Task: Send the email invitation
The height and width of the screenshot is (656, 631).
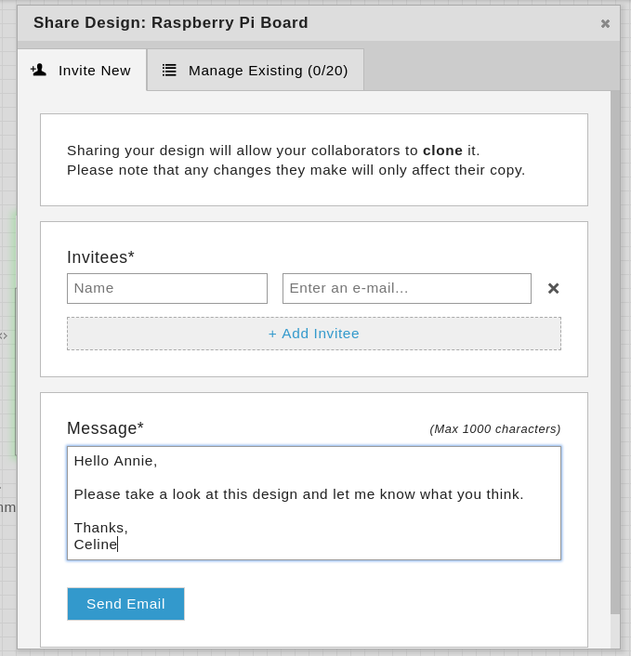Action: point(125,604)
